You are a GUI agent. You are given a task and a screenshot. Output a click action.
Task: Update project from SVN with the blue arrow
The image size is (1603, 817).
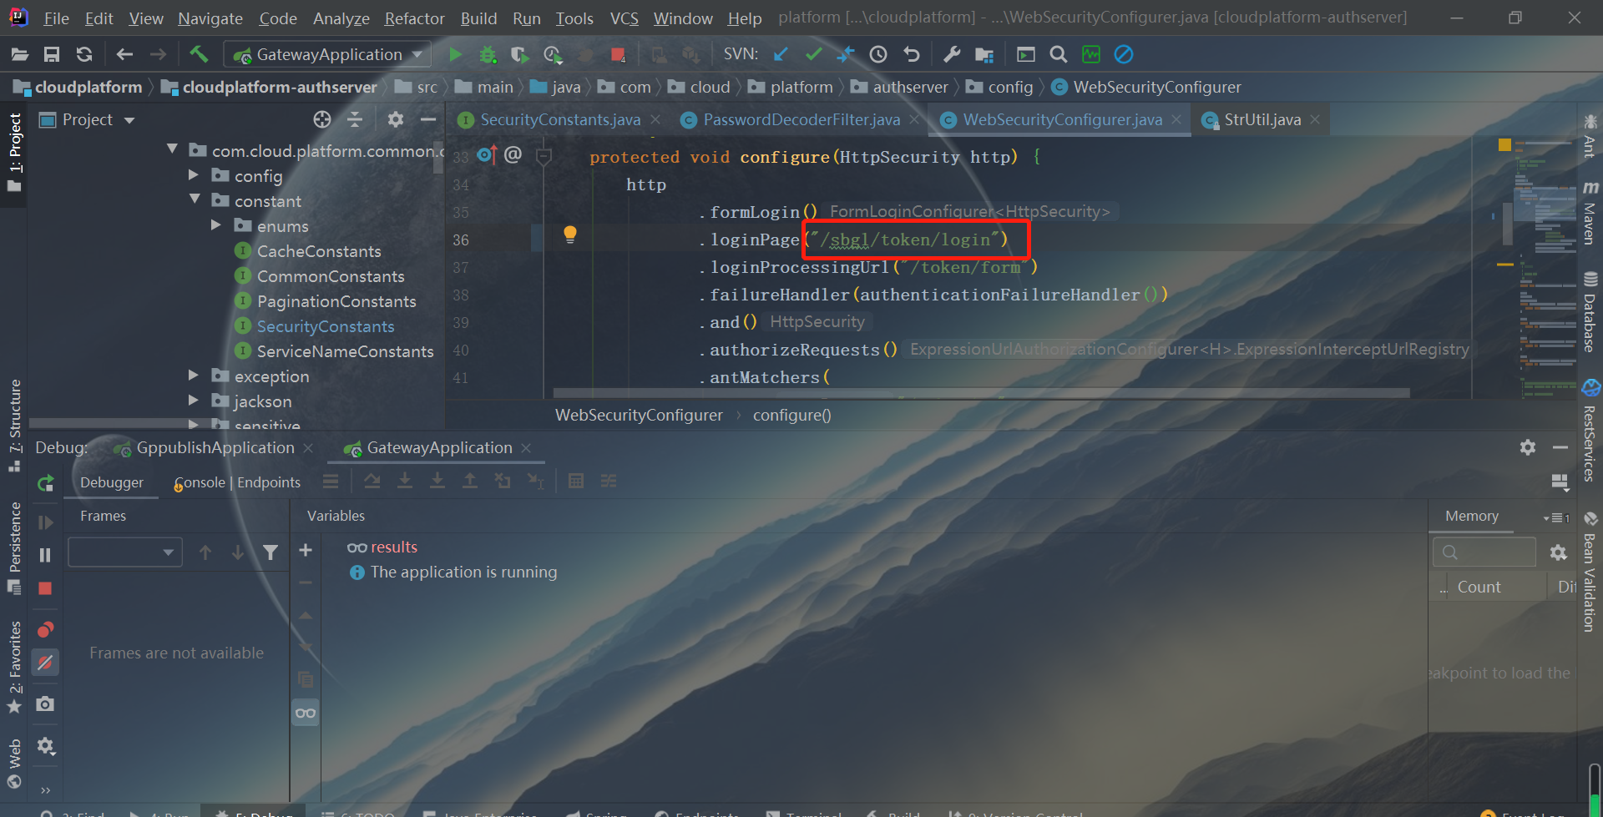pyautogui.click(x=781, y=54)
